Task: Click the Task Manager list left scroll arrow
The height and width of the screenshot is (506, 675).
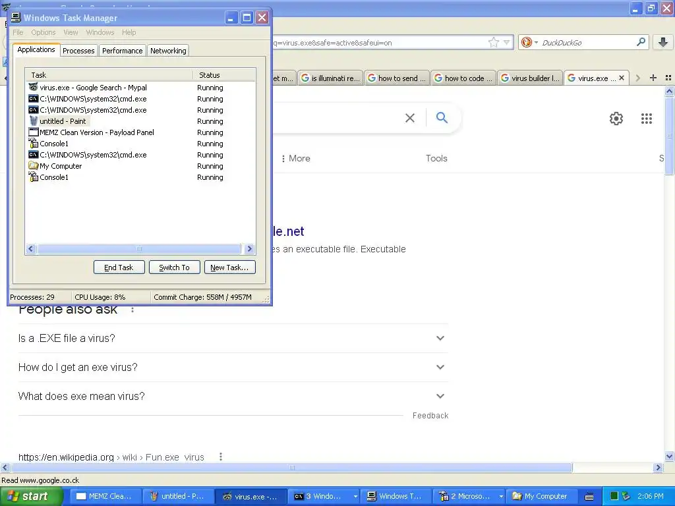Action: [x=31, y=248]
